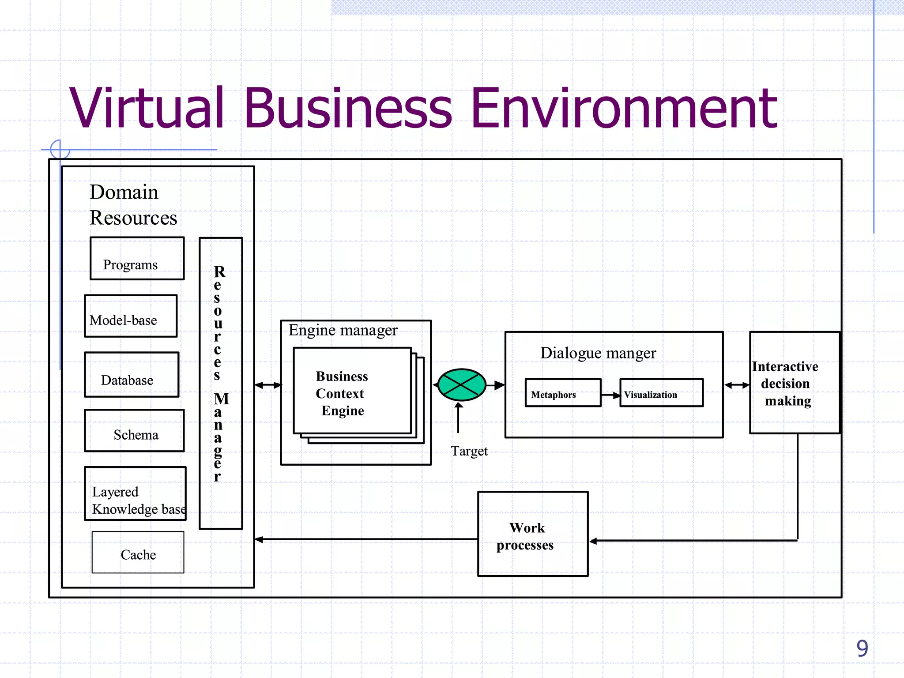Click the Target label text
Viewport: 904px width, 678px height.
(x=469, y=451)
